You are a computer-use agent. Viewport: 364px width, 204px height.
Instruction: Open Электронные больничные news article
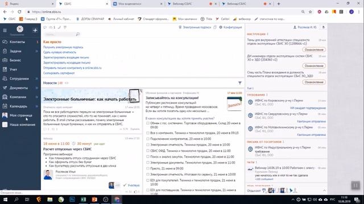click(90, 99)
